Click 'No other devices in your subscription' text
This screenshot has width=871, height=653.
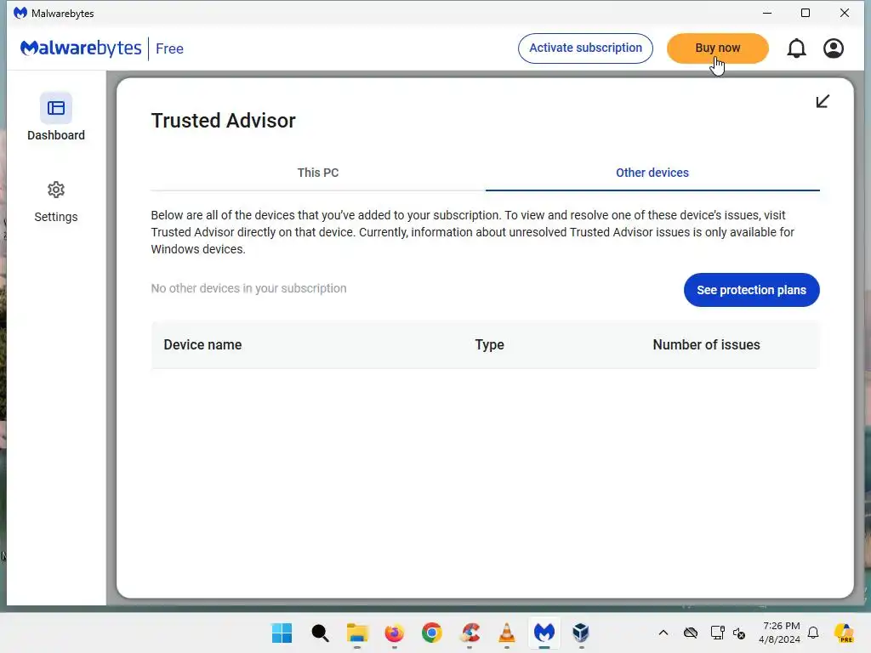point(249,288)
